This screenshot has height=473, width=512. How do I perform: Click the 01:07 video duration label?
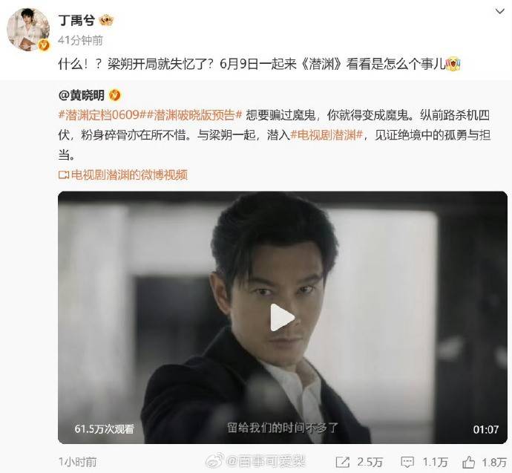click(x=485, y=429)
